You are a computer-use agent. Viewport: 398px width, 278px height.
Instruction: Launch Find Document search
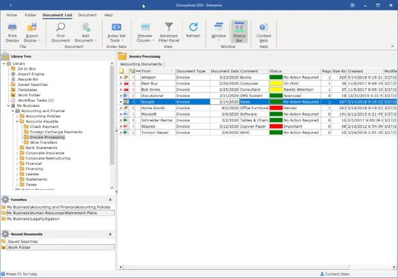(61, 33)
